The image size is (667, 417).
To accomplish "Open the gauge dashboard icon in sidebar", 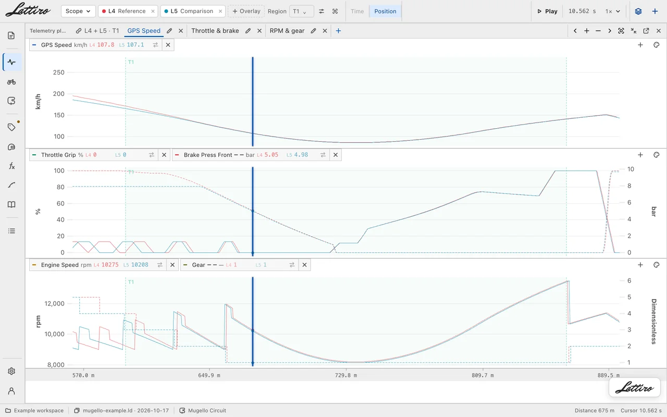I will coord(11,148).
